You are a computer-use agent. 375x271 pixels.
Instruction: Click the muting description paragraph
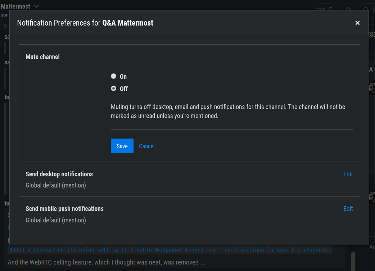(228, 112)
